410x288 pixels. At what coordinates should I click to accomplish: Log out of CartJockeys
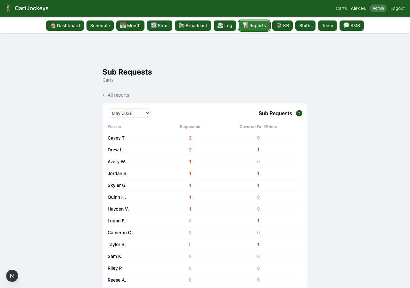coord(398,8)
